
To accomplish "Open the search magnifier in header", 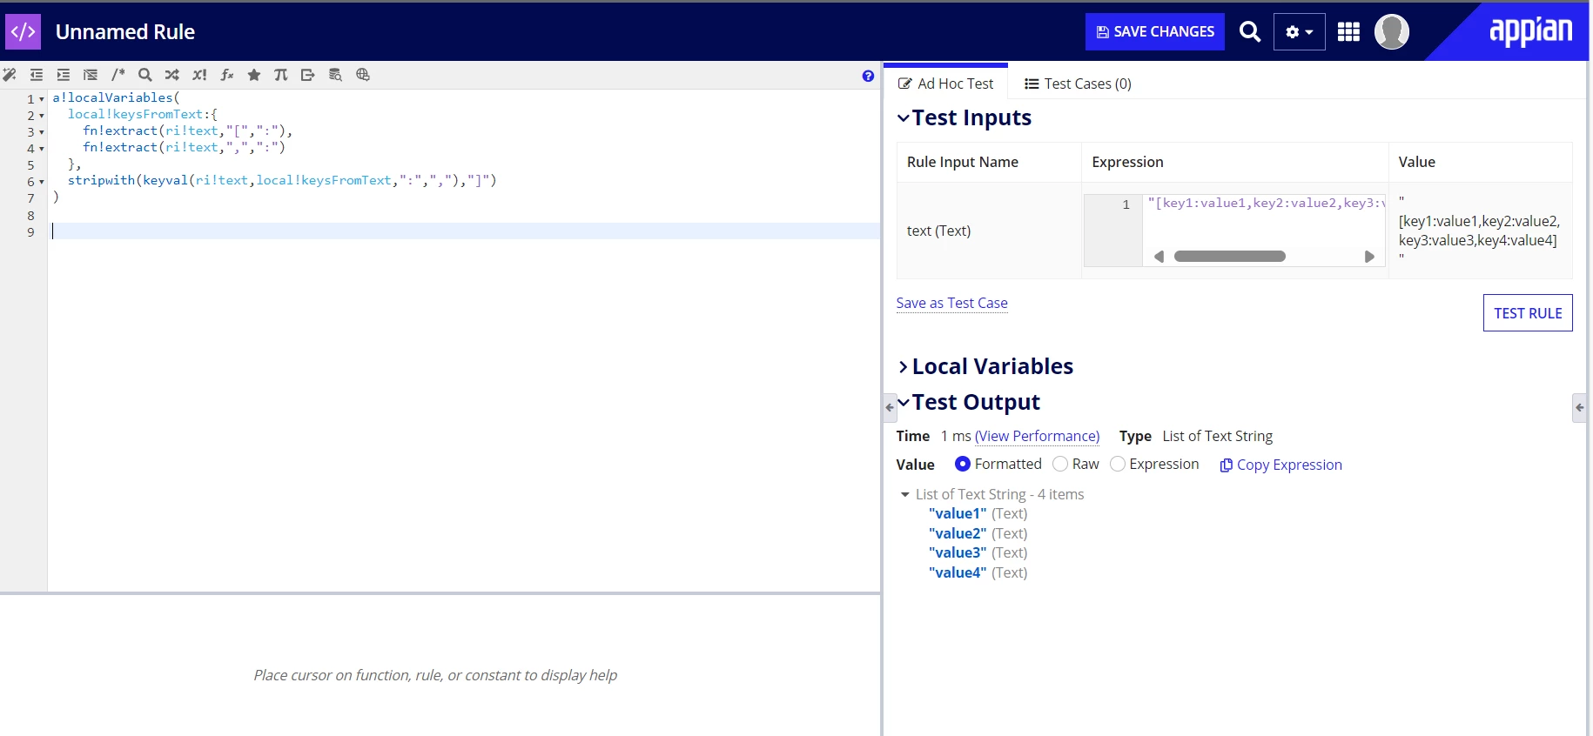I will [1250, 32].
